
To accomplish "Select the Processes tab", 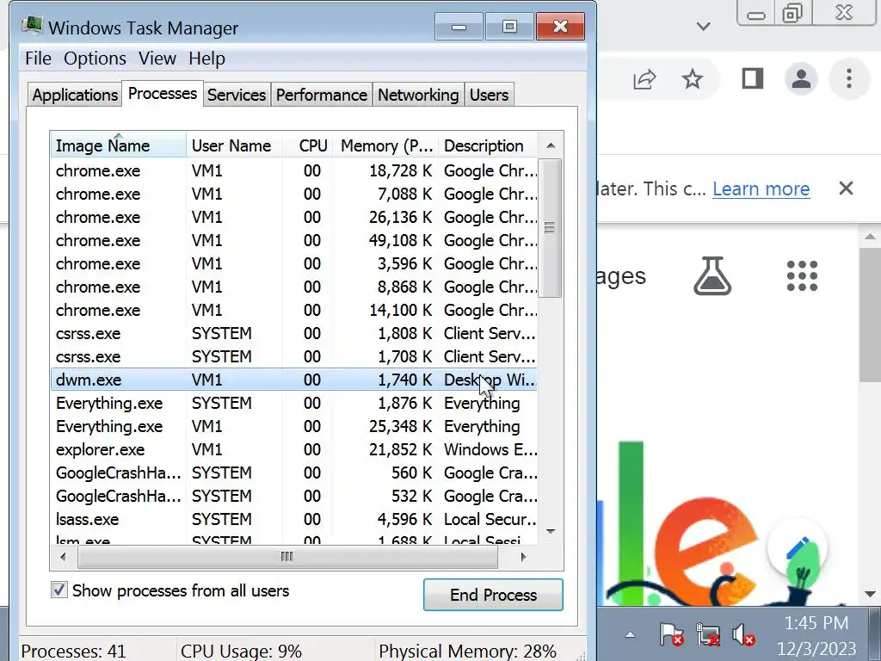I will (163, 93).
